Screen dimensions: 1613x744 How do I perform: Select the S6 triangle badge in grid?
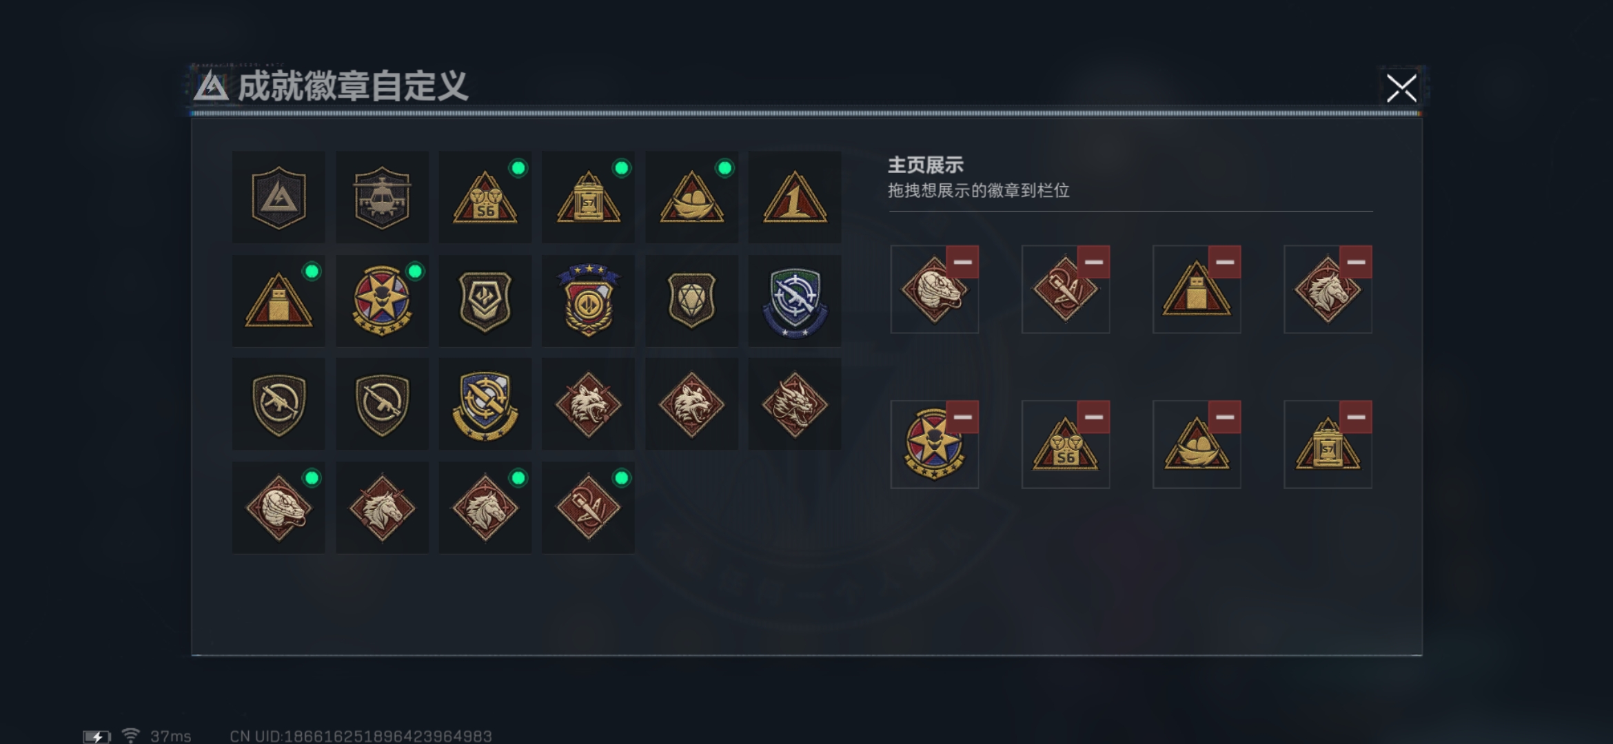pyautogui.click(x=485, y=198)
